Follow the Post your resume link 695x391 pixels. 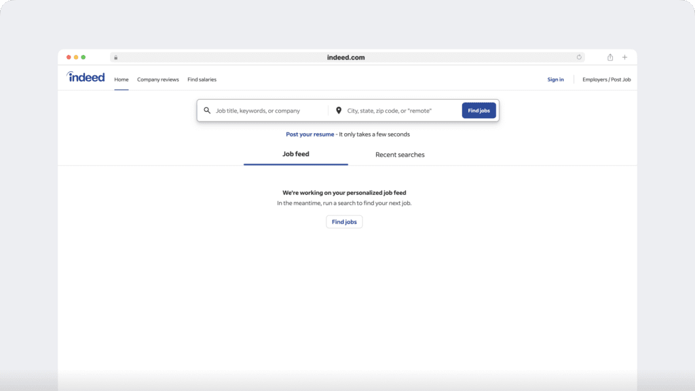[x=310, y=134]
